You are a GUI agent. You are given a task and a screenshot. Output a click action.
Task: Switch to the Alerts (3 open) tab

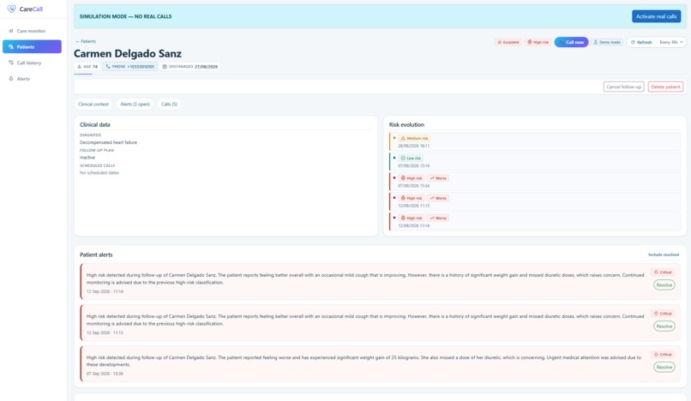coord(135,104)
